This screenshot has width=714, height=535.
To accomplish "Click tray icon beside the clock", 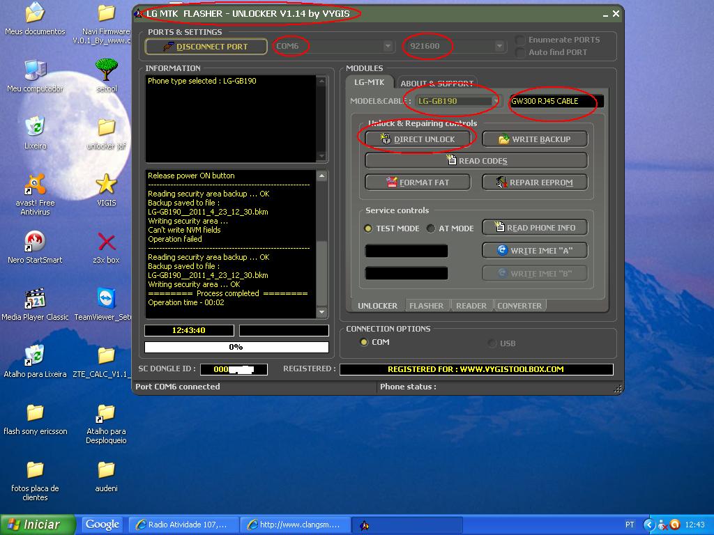I will click(x=675, y=525).
